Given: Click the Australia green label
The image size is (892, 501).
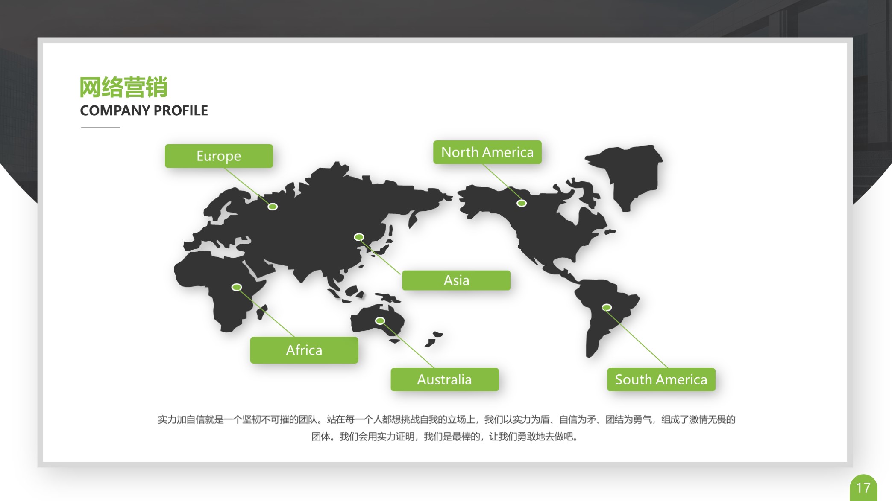Looking at the screenshot, I should (445, 379).
